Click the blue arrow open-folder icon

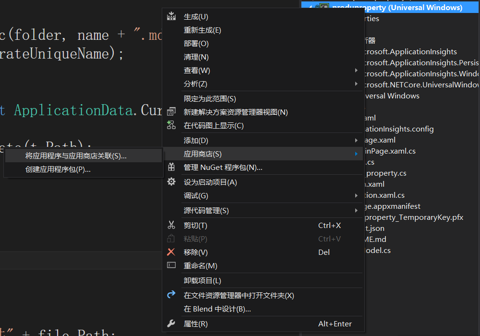(171, 294)
